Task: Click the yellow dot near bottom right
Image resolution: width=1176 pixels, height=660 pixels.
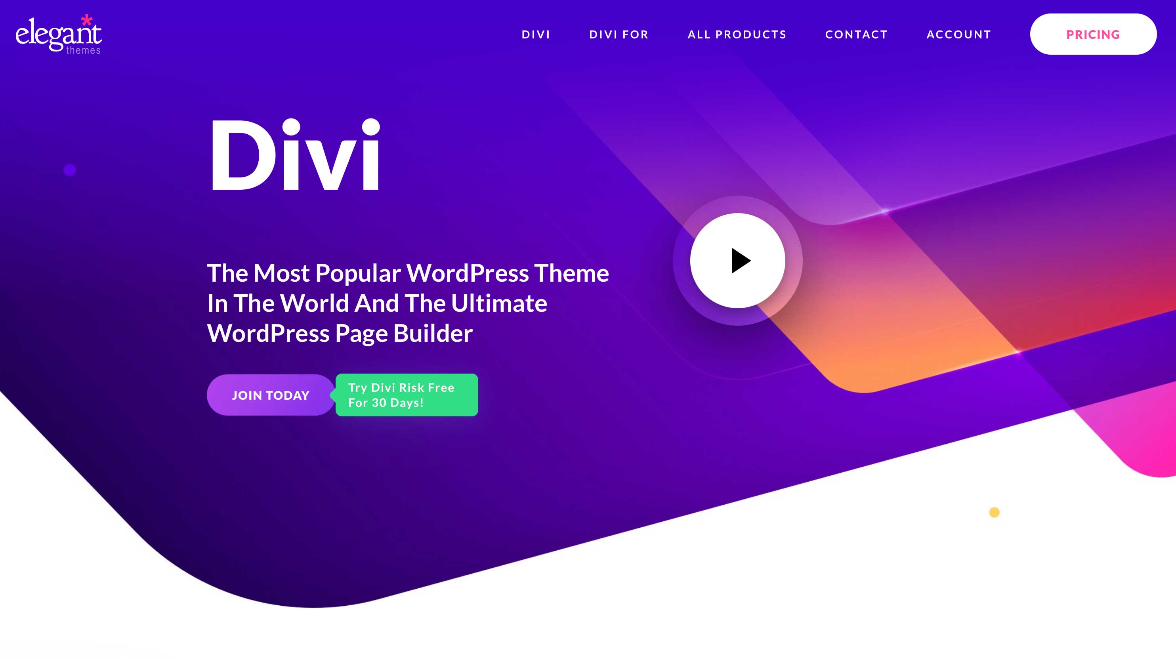Action: pos(994,512)
